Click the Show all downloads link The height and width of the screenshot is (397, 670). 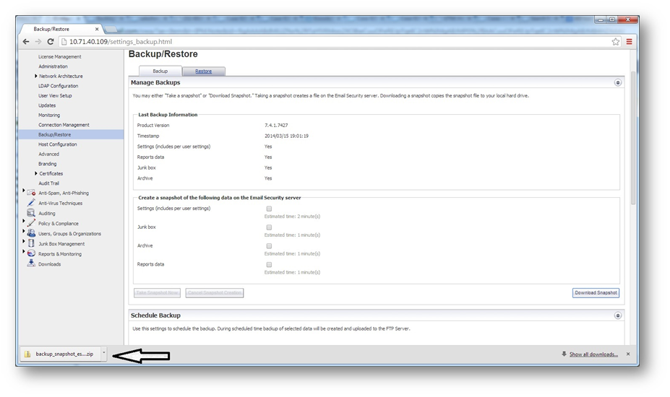[x=593, y=354]
